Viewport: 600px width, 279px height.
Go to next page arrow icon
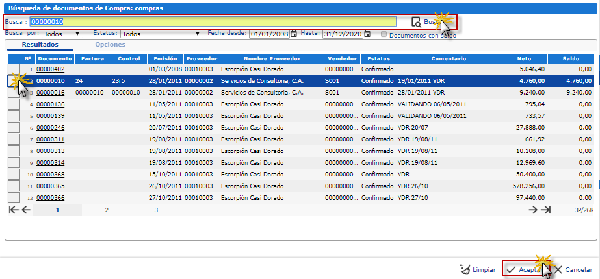533,210
